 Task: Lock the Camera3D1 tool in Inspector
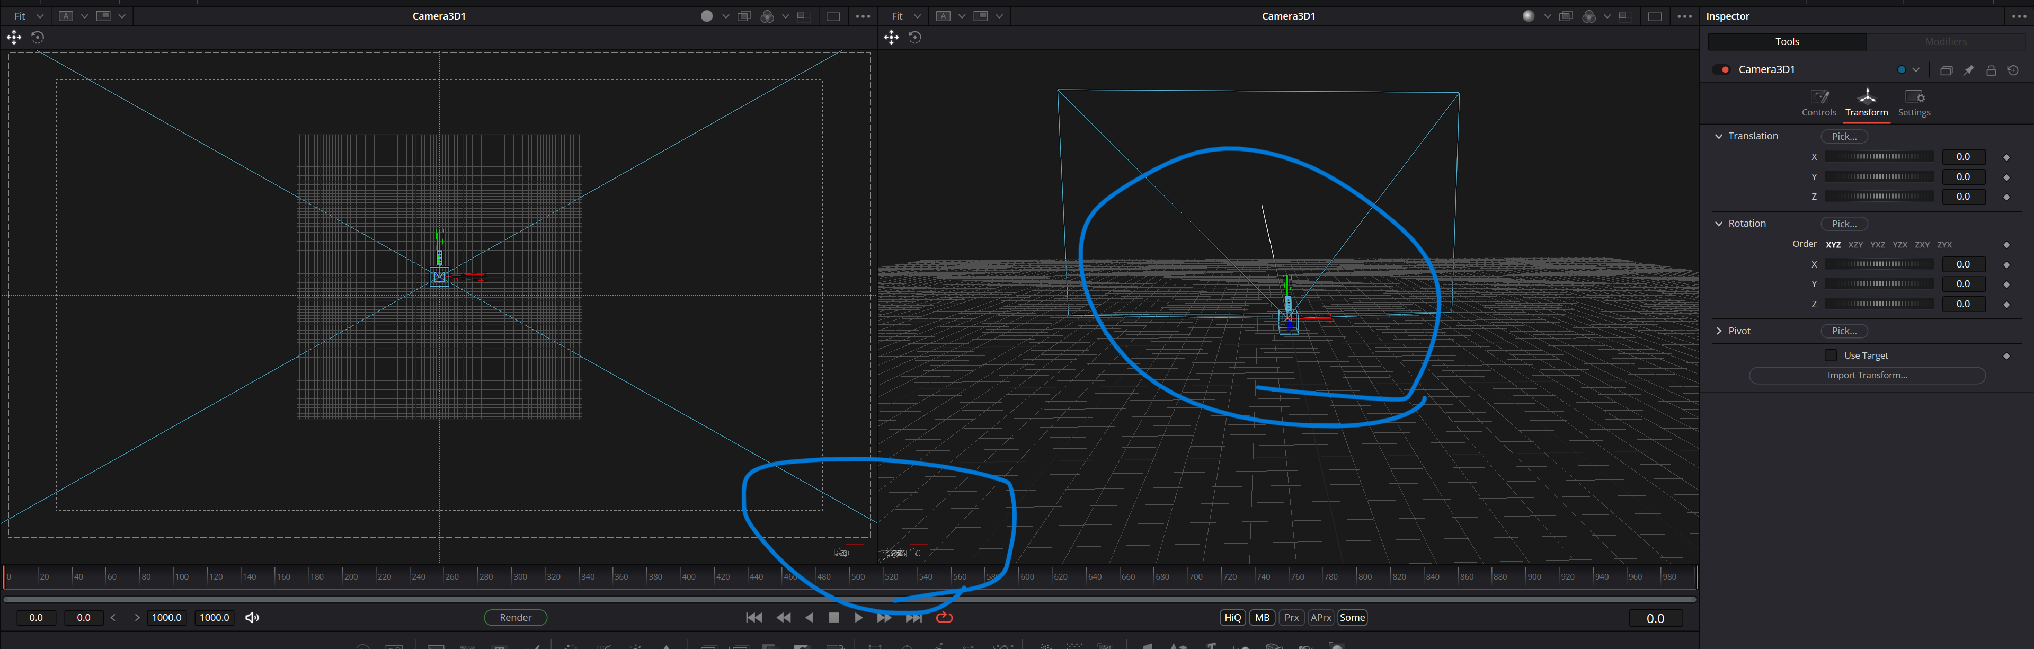pyautogui.click(x=1991, y=70)
